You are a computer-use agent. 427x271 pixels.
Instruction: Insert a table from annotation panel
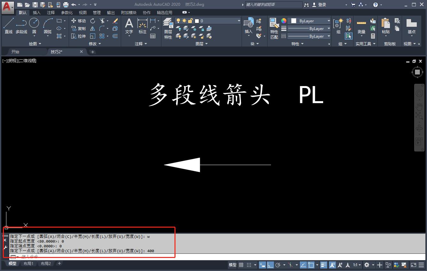click(153, 36)
